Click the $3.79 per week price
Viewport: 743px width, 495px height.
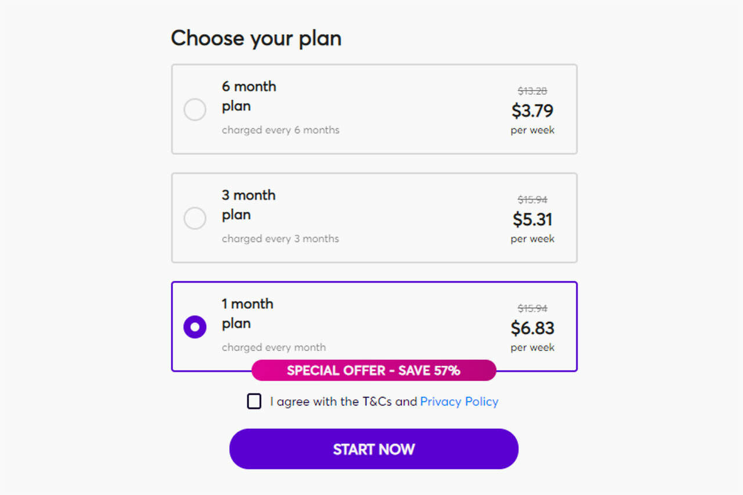coord(532,110)
